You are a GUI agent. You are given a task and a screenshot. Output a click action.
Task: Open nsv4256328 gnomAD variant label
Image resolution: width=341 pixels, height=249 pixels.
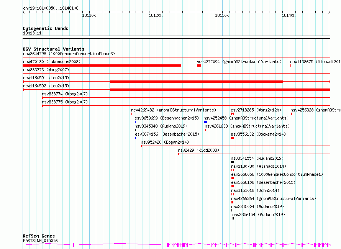coord(316,110)
